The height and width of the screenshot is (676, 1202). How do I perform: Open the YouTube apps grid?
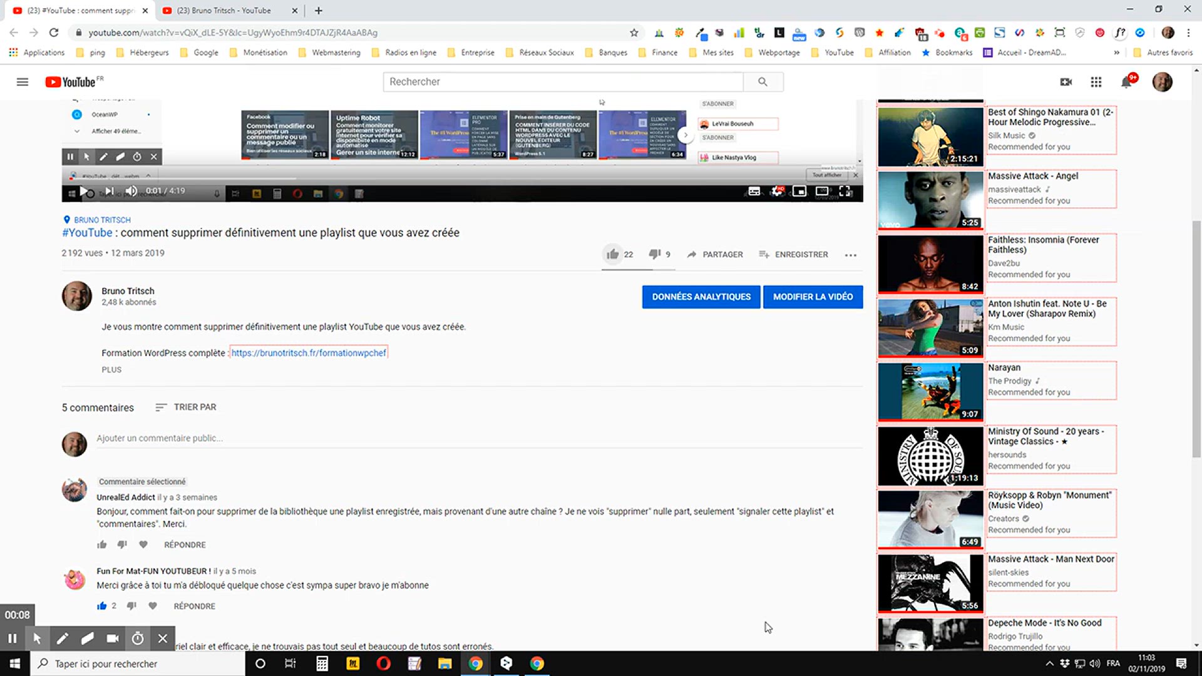(1096, 82)
